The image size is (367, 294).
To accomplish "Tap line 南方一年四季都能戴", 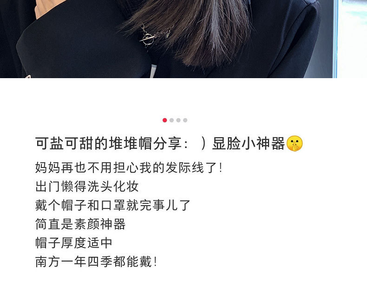I will coord(96,261).
